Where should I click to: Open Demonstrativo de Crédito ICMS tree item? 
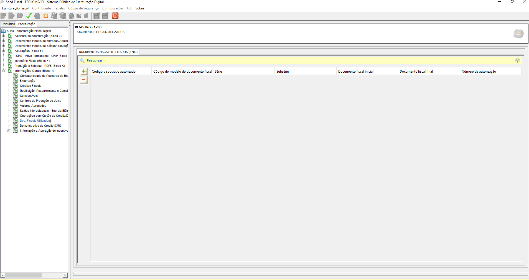pyautogui.click(x=40, y=126)
